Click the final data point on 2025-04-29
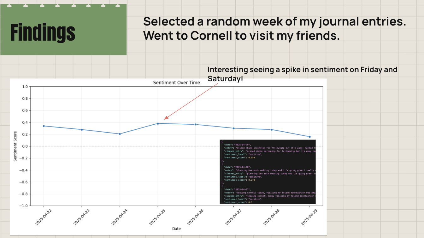Image resolution: width=424 pixels, height=238 pixels. pyautogui.click(x=309, y=137)
